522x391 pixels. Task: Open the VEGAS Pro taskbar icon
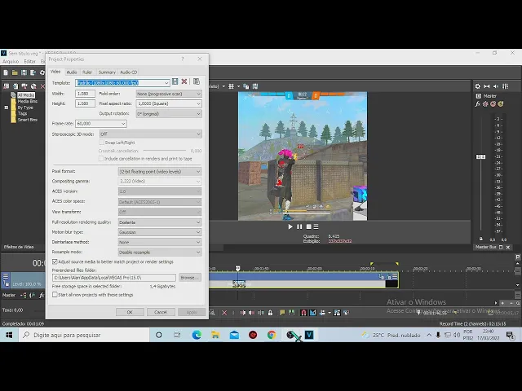[309, 335]
